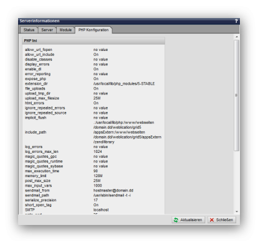
Task: Click the 25M value of upload_max_filesize
Action: pyautogui.click(x=97, y=98)
